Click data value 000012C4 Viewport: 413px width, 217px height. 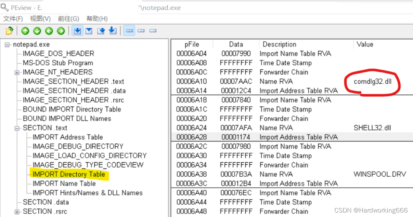click(236, 91)
